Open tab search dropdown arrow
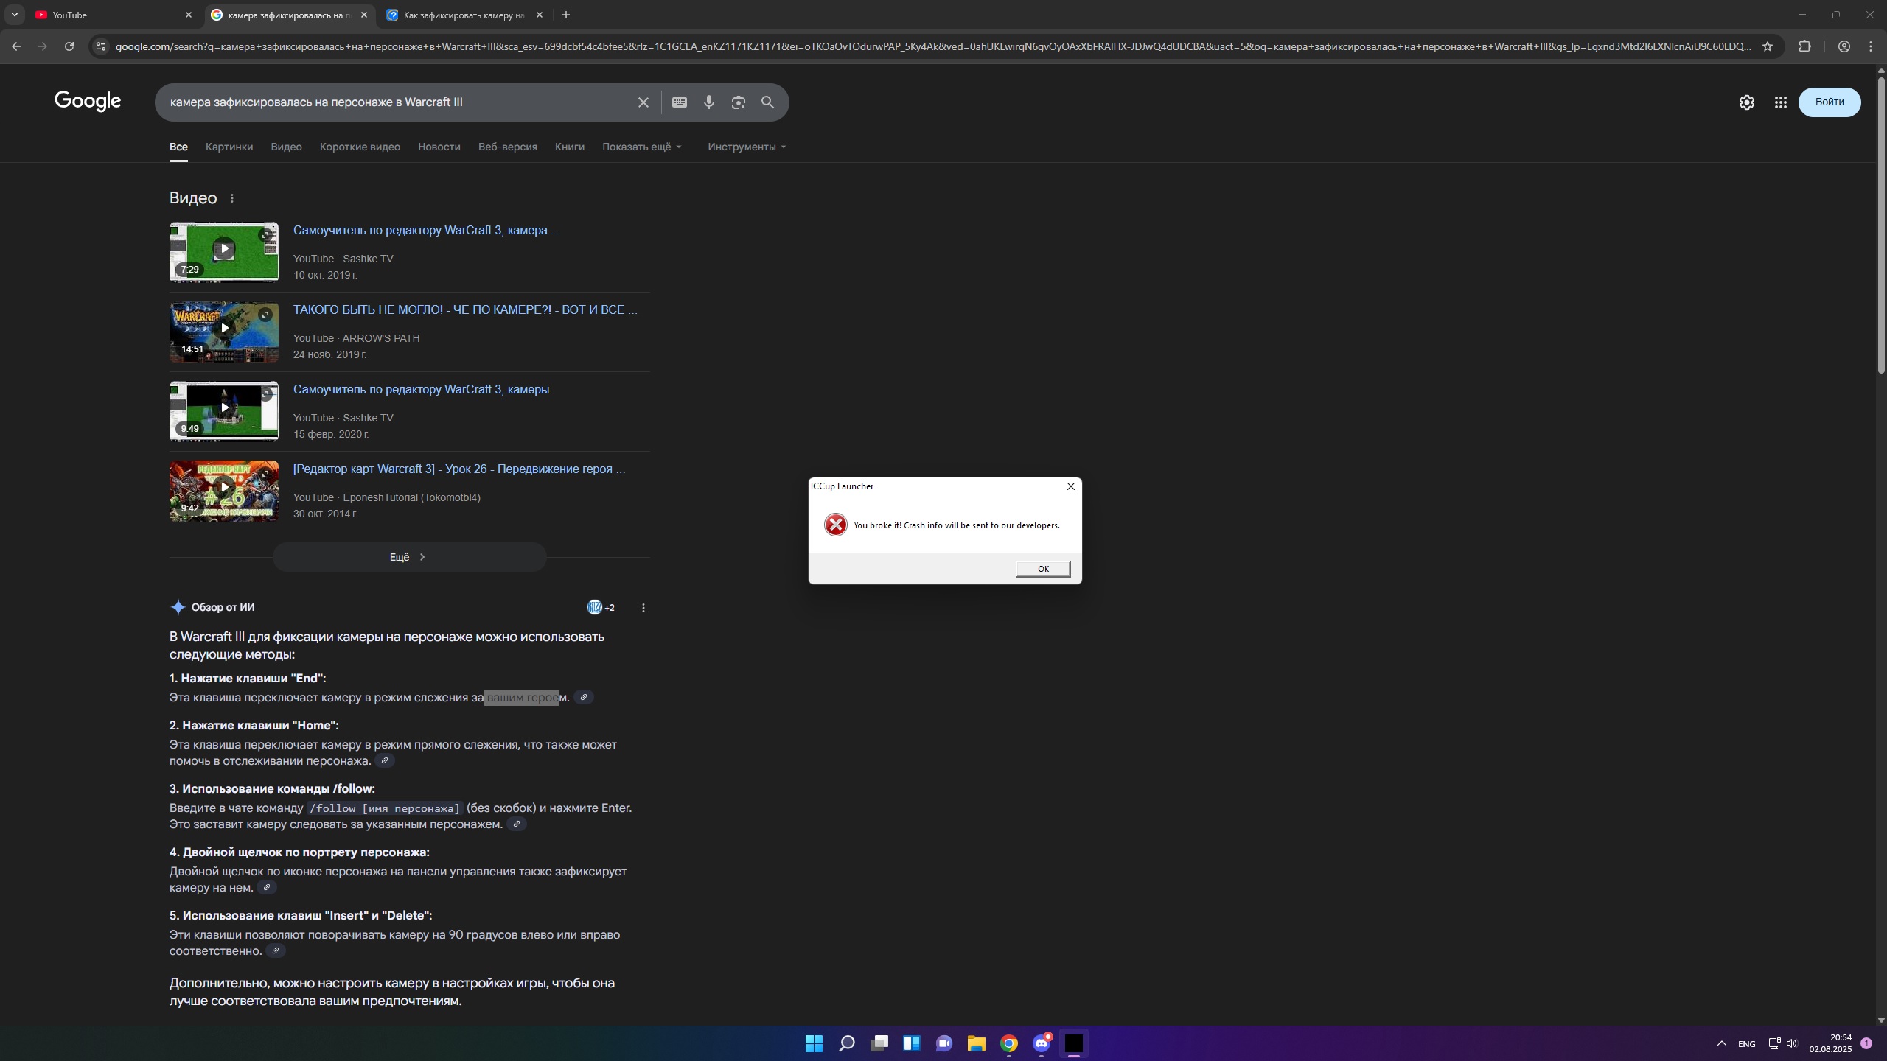This screenshot has height=1061, width=1887. pyautogui.click(x=14, y=15)
